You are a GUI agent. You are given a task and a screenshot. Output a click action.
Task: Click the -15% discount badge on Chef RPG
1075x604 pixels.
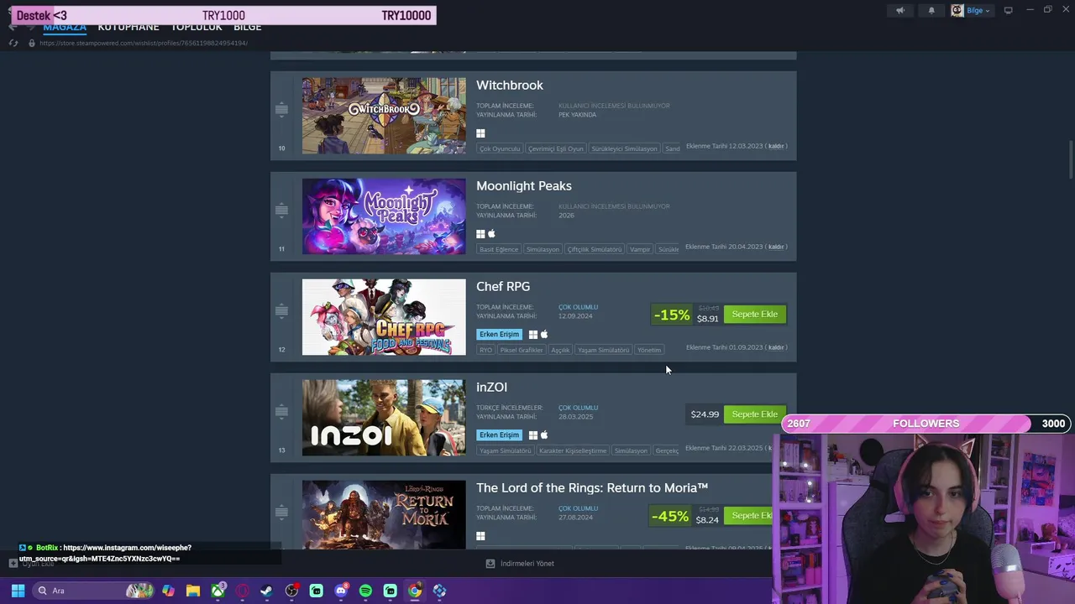pyautogui.click(x=672, y=315)
